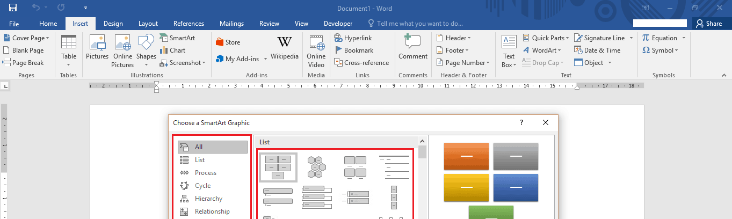The height and width of the screenshot is (219, 732).
Task: Open the SmartArt graphic tool
Action: click(x=178, y=38)
